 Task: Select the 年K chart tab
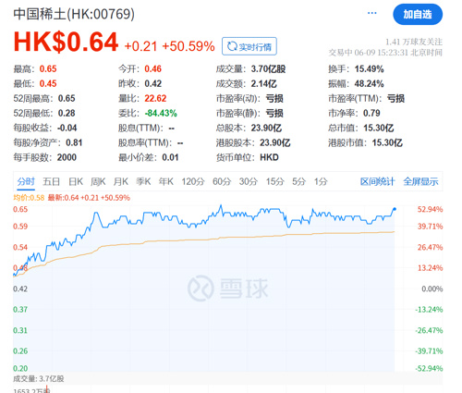(166, 181)
